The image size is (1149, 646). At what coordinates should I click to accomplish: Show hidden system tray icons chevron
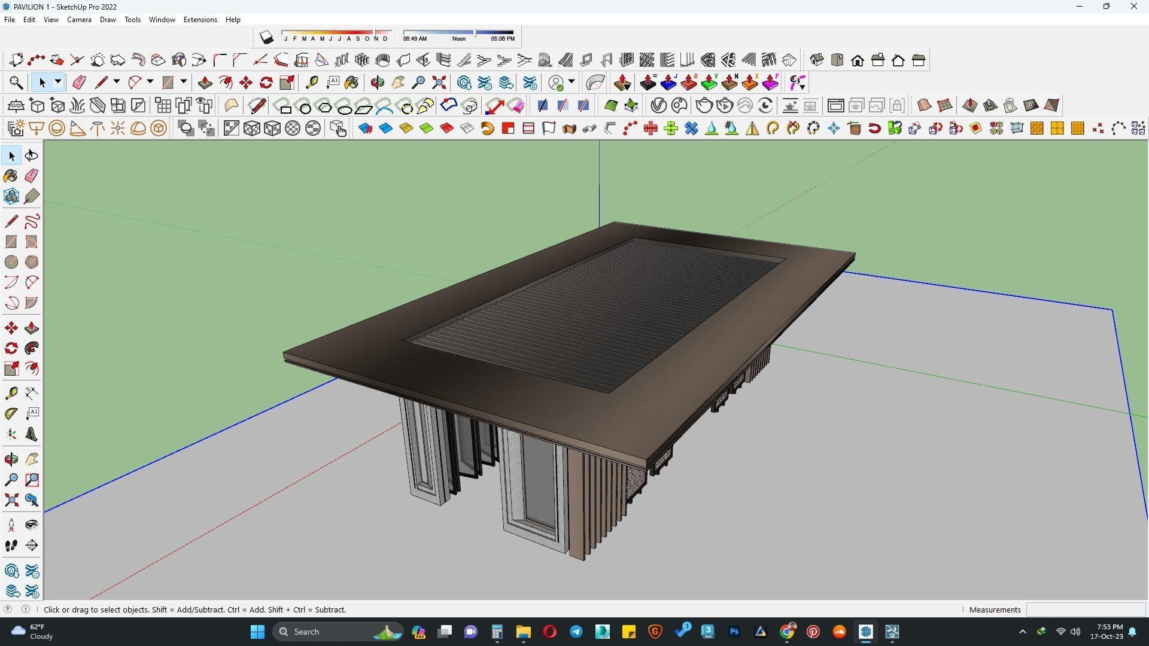pos(1022,632)
